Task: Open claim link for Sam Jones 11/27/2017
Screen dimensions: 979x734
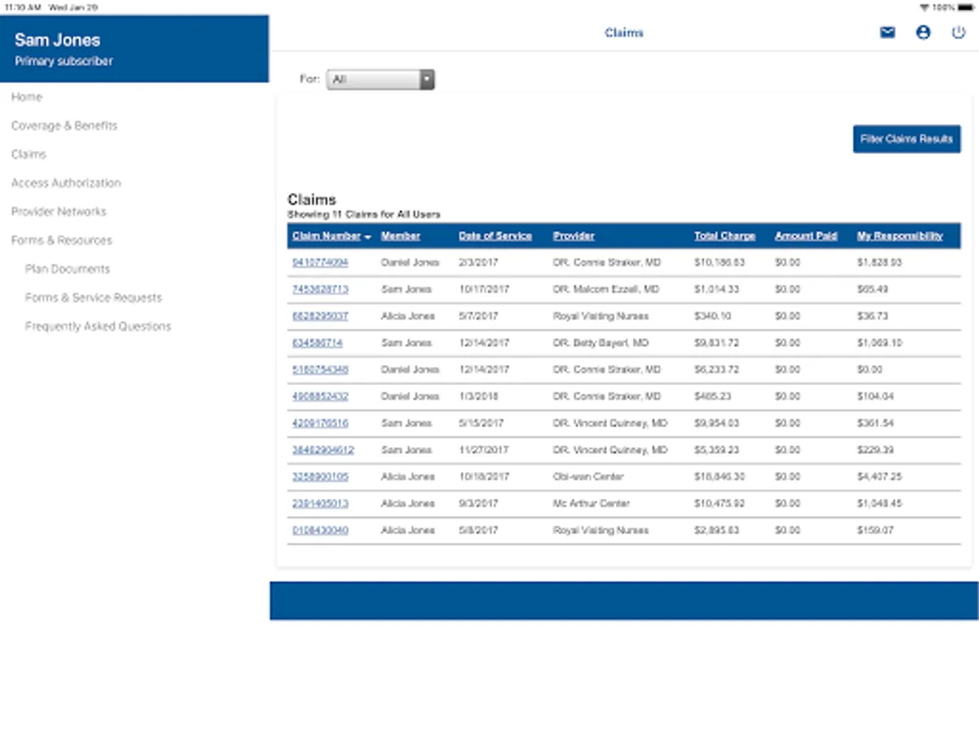Action: [323, 450]
